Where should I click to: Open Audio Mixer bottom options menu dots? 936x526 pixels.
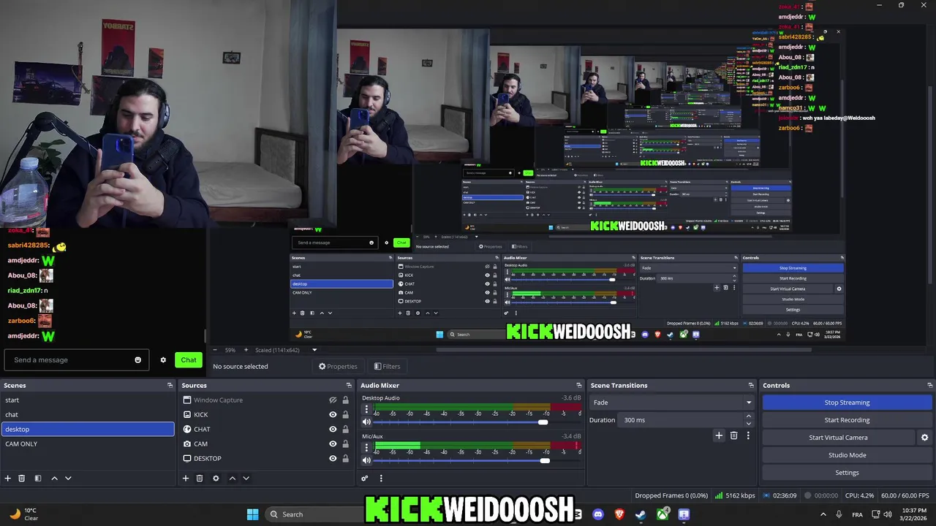(x=381, y=478)
